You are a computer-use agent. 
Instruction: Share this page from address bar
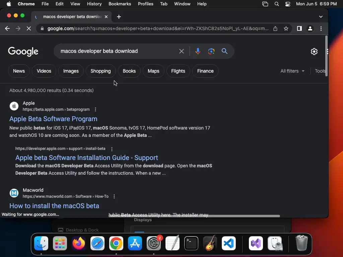pos(275,28)
